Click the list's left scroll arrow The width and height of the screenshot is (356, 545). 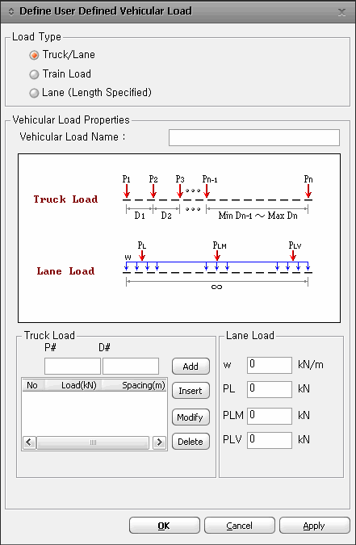tap(29, 442)
